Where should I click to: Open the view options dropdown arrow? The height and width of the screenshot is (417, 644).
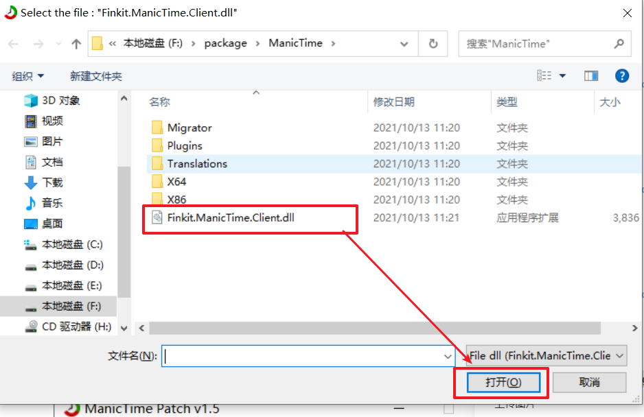[563, 75]
